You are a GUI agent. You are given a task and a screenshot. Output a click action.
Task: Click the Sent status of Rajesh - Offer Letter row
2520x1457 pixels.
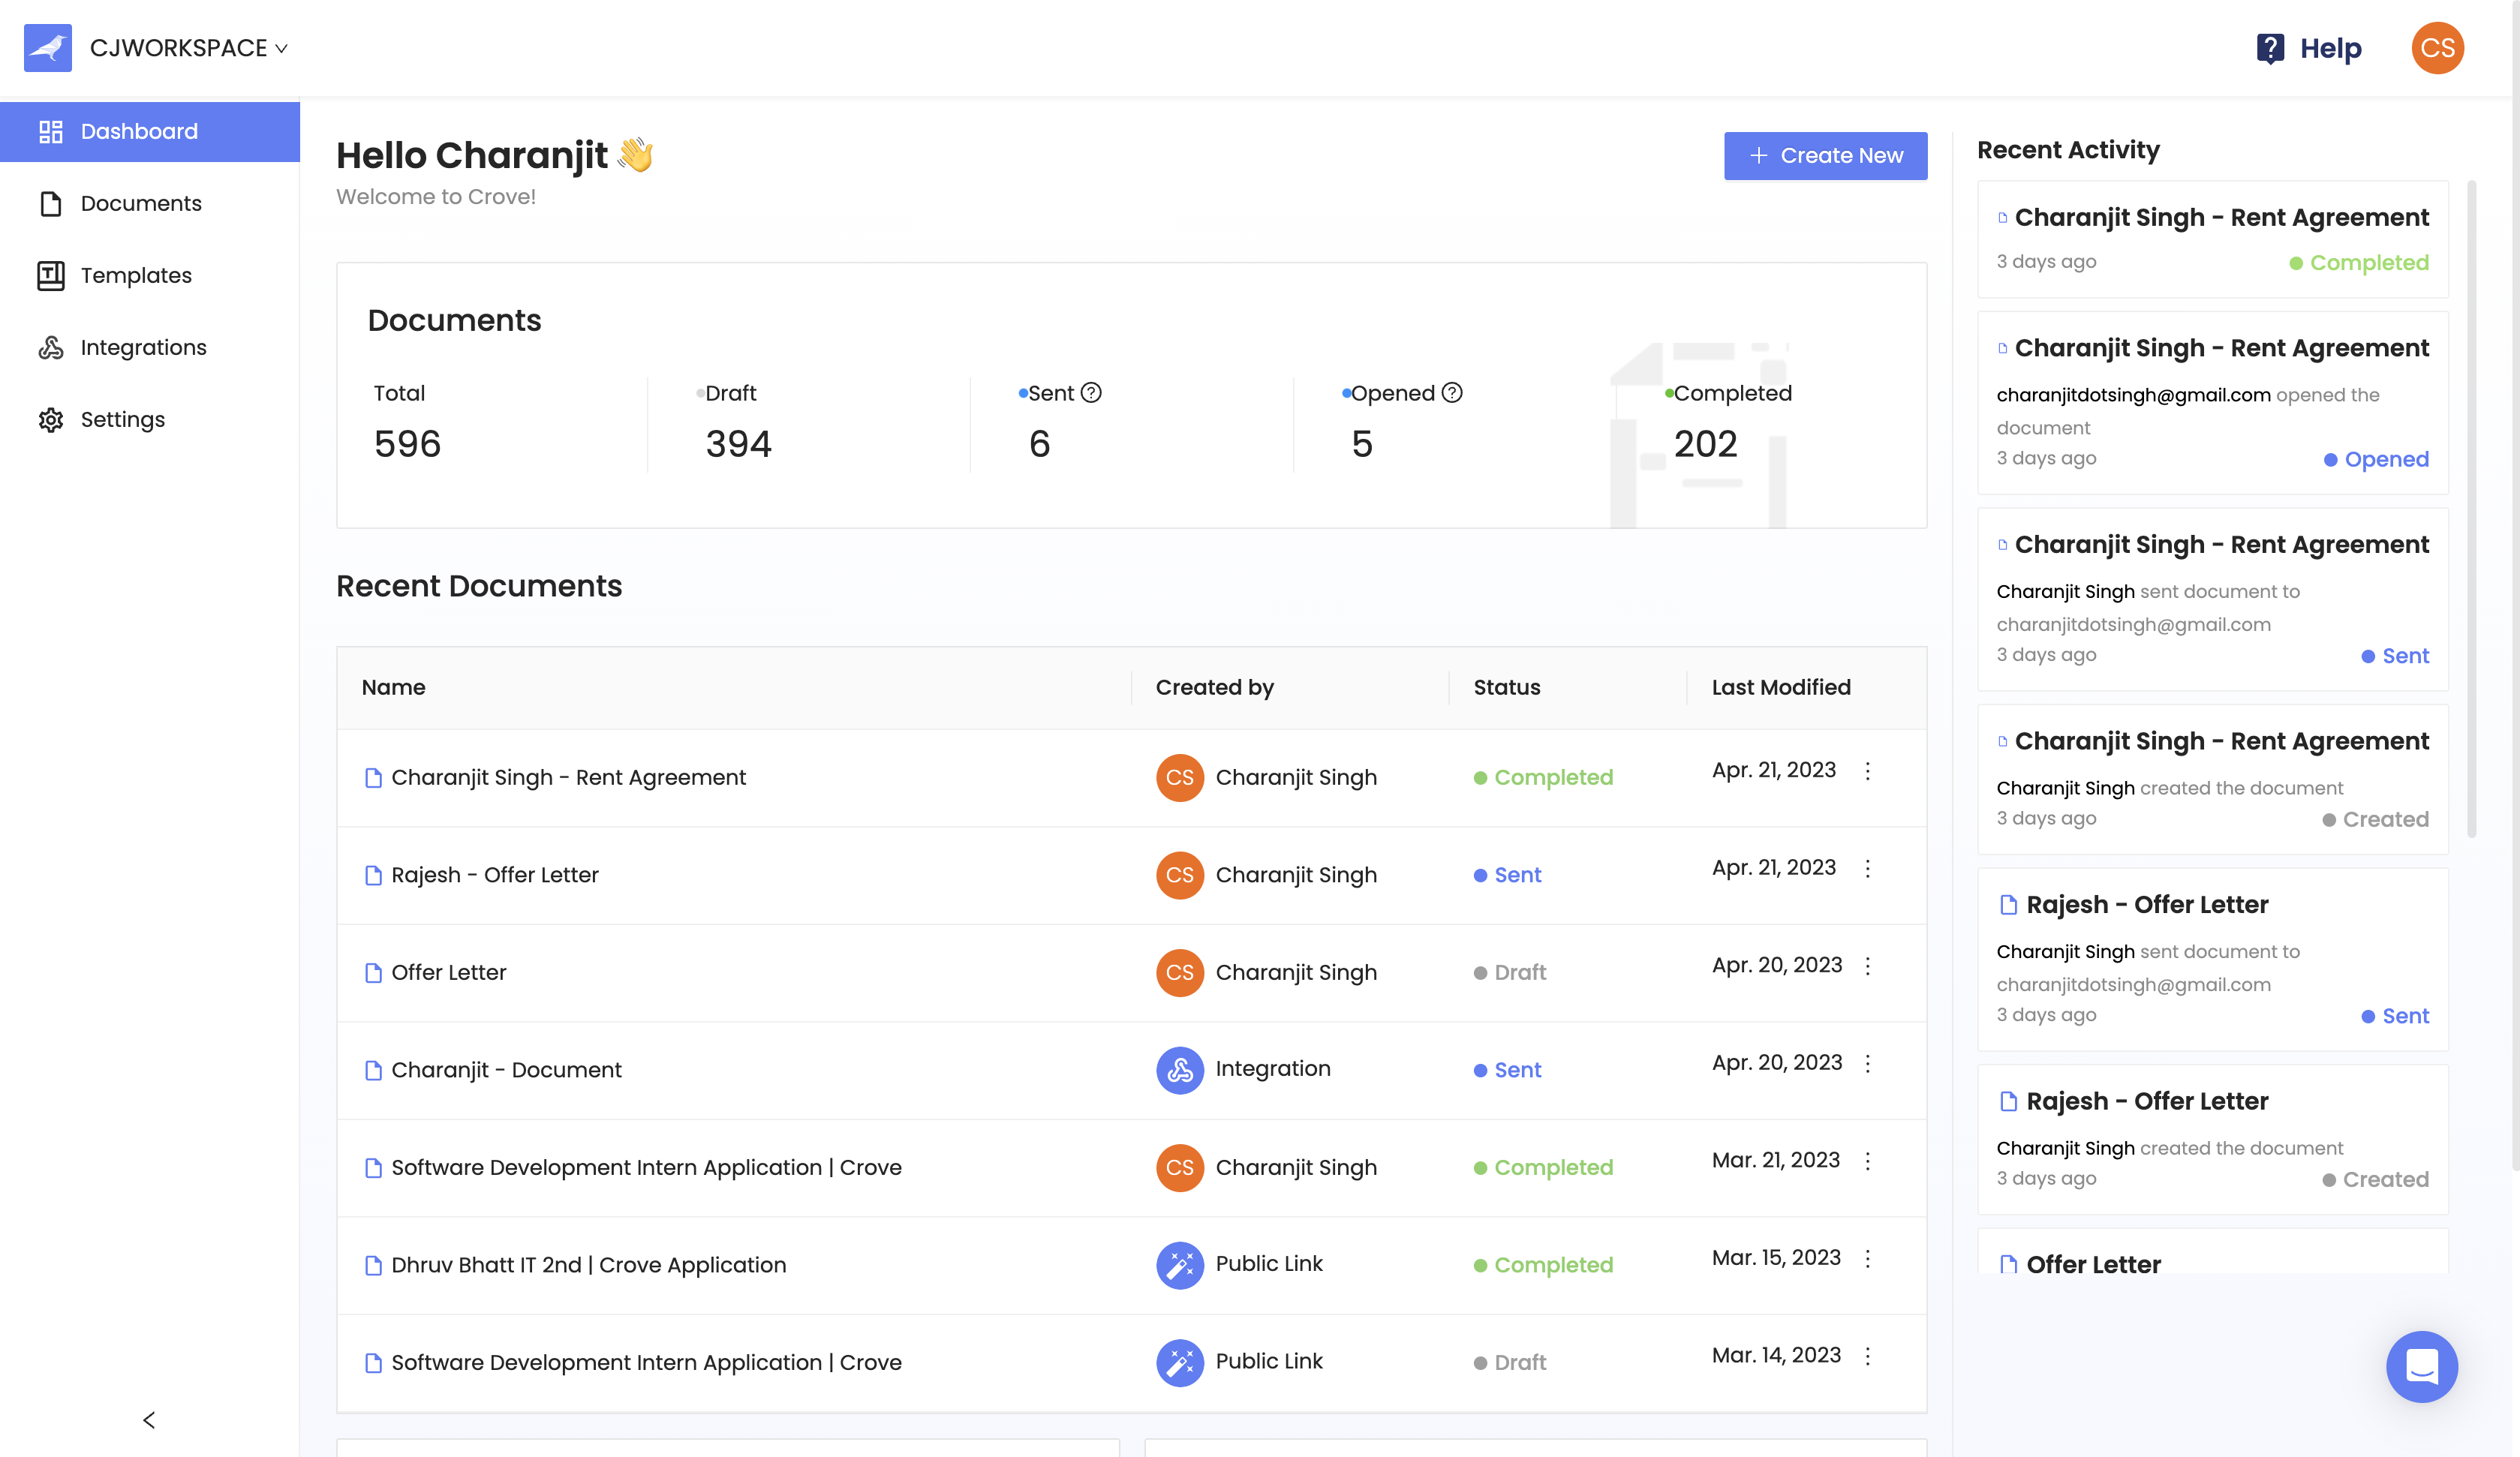tap(1507, 875)
